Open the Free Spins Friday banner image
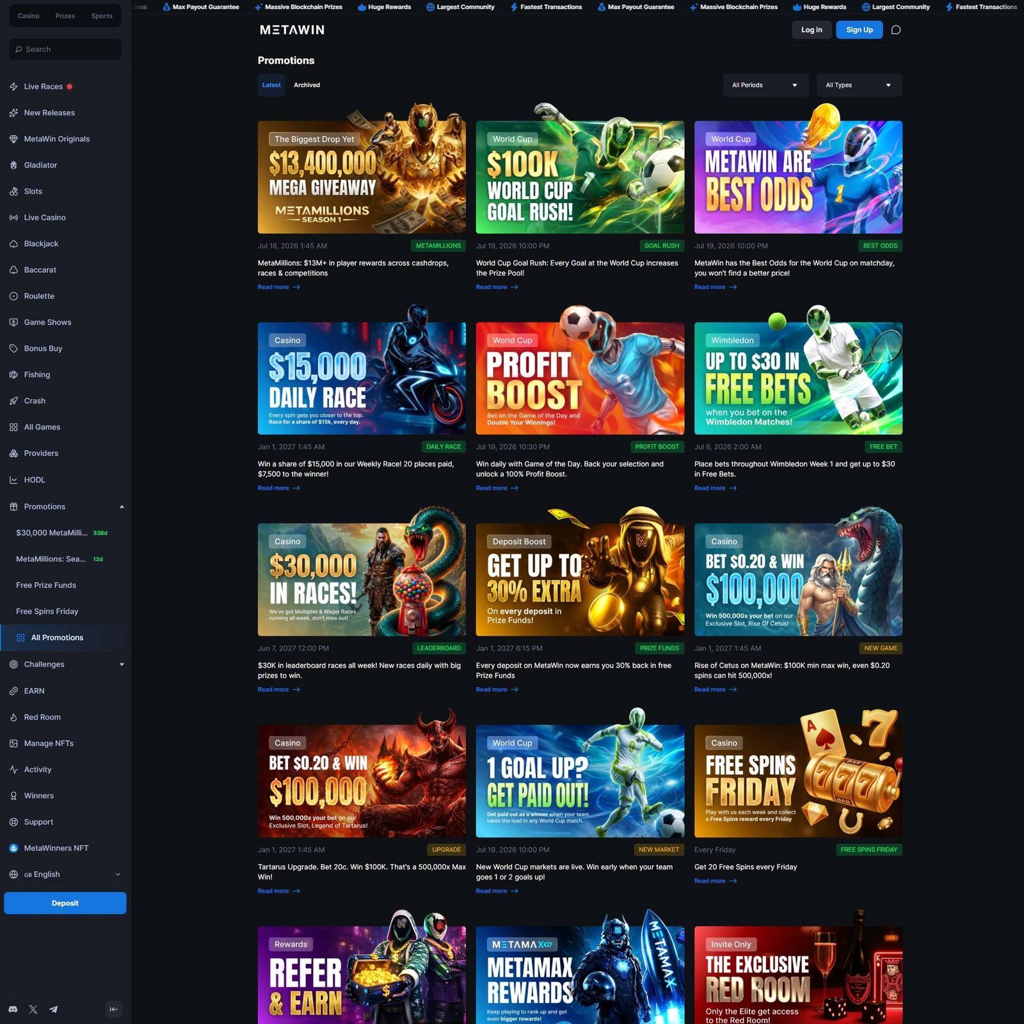Image resolution: width=1024 pixels, height=1024 pixels. click(x=798, y=781)
